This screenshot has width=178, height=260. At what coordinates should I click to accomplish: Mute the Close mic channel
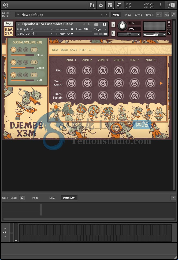26,50
